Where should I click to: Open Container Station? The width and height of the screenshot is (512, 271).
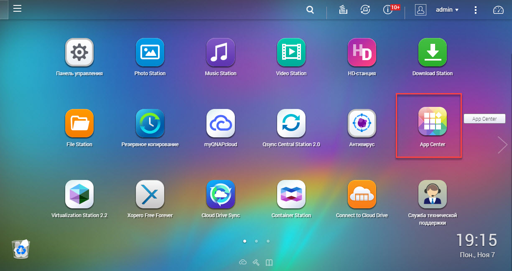(x=291, y=195)
